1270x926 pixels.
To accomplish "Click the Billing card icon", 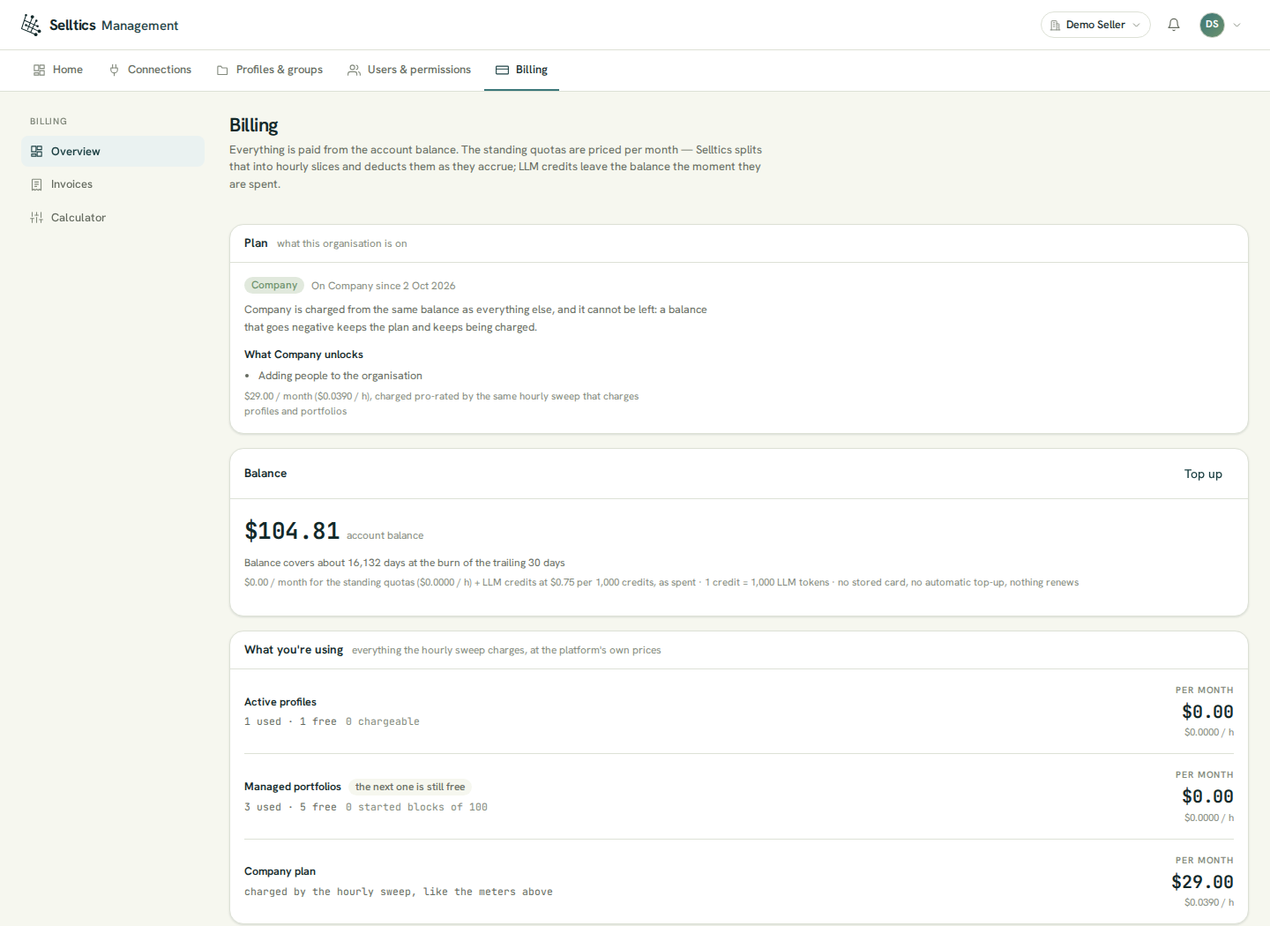I will click(x=502, y=70).
